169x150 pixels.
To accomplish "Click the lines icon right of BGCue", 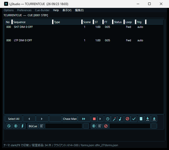I will point(42,126).
